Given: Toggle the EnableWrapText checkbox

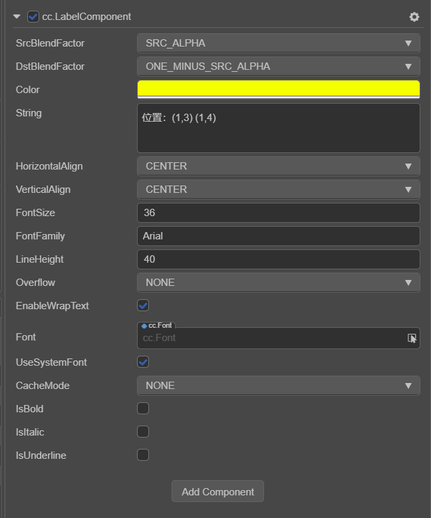Looking at the screenshot, I should 143,306.
